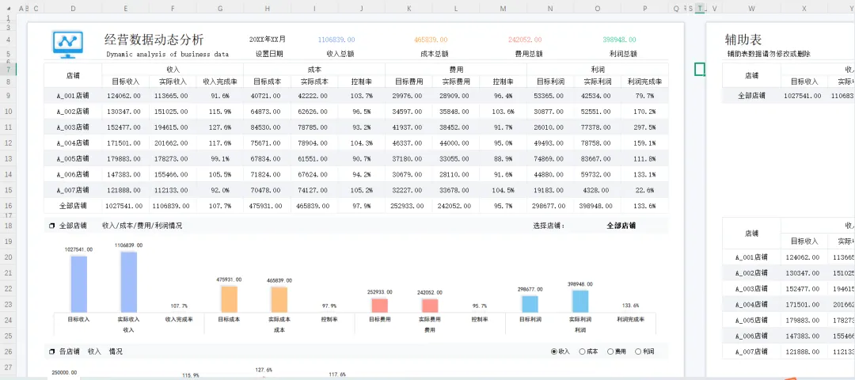
Task: Click cell value 59732.00
Action: [596, 174]
